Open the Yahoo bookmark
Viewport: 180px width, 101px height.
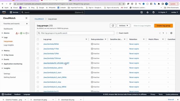(x=23, y=8)
